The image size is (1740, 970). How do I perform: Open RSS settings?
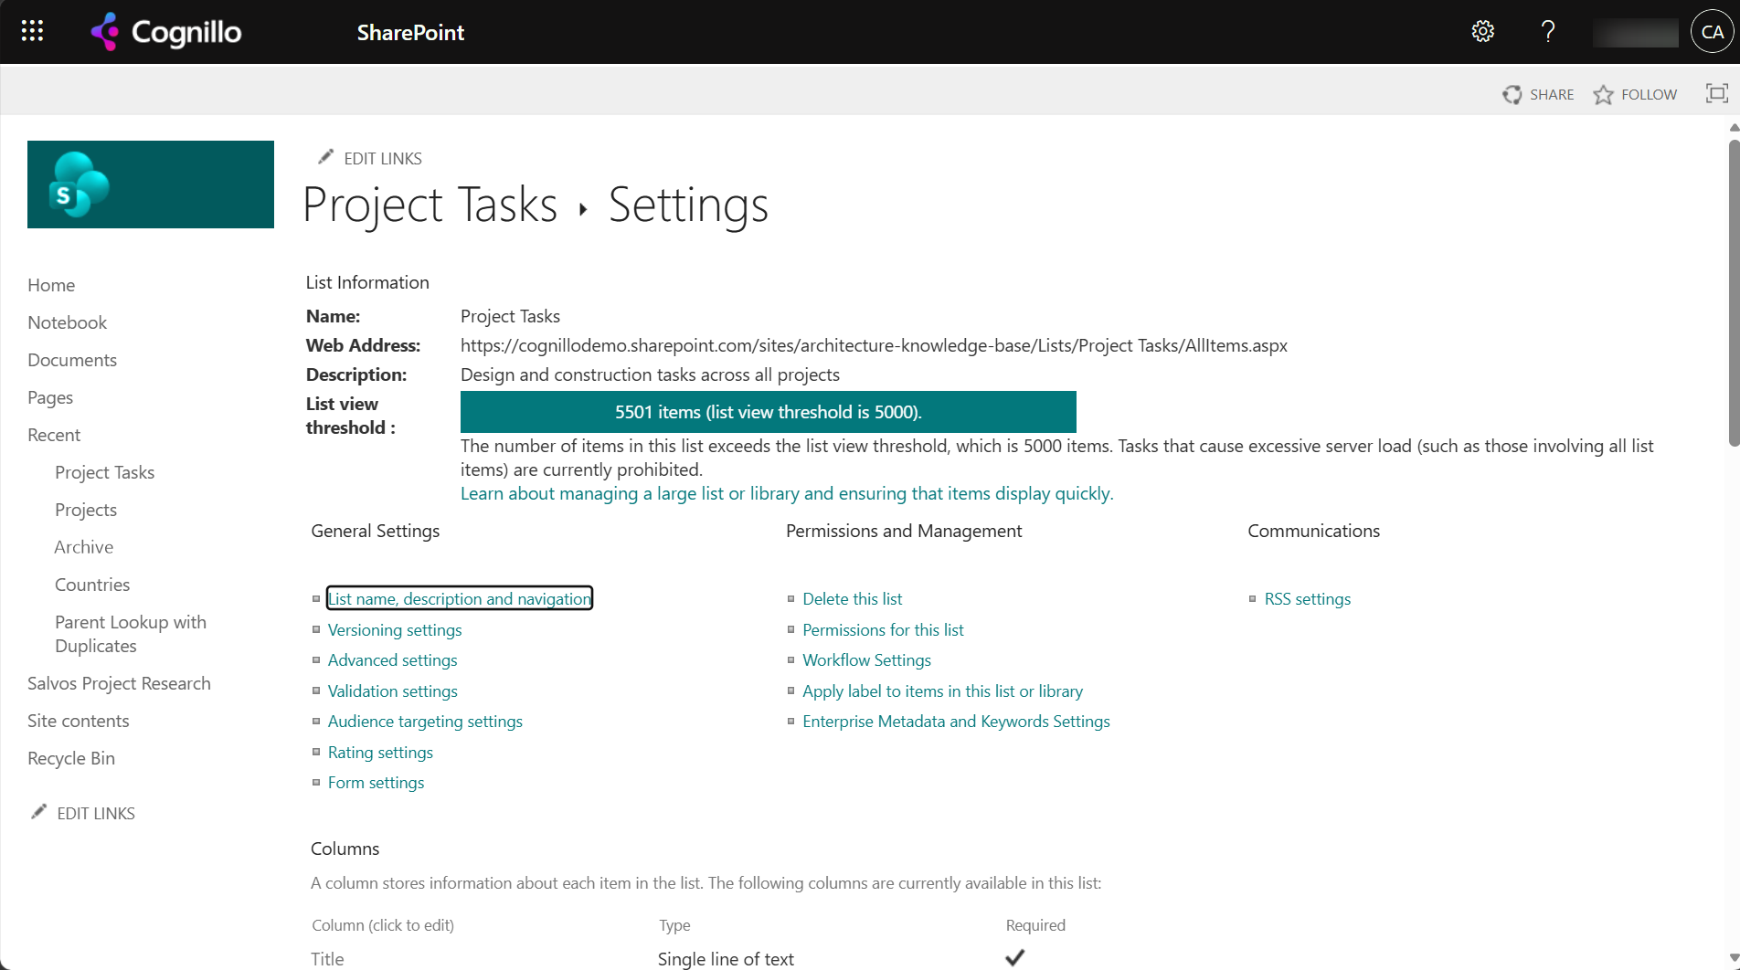pos(1308,598)
